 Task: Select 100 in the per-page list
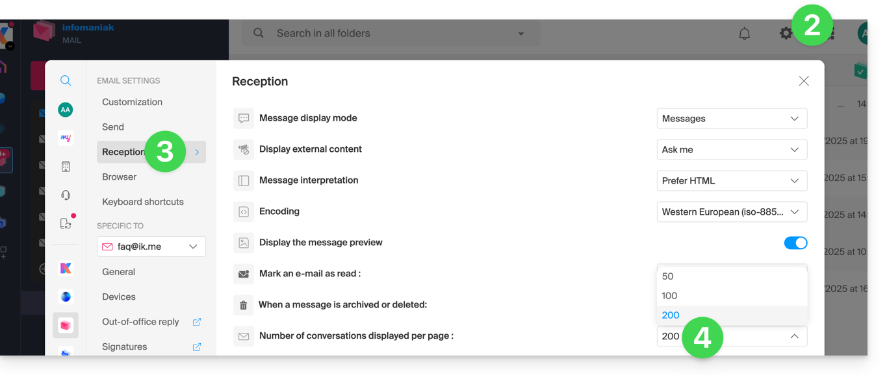tap(670, 296)
